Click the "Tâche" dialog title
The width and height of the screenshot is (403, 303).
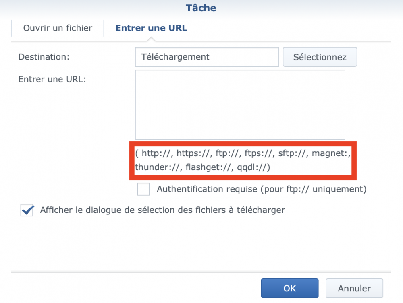pyautogui.click(x=201, y=8)
